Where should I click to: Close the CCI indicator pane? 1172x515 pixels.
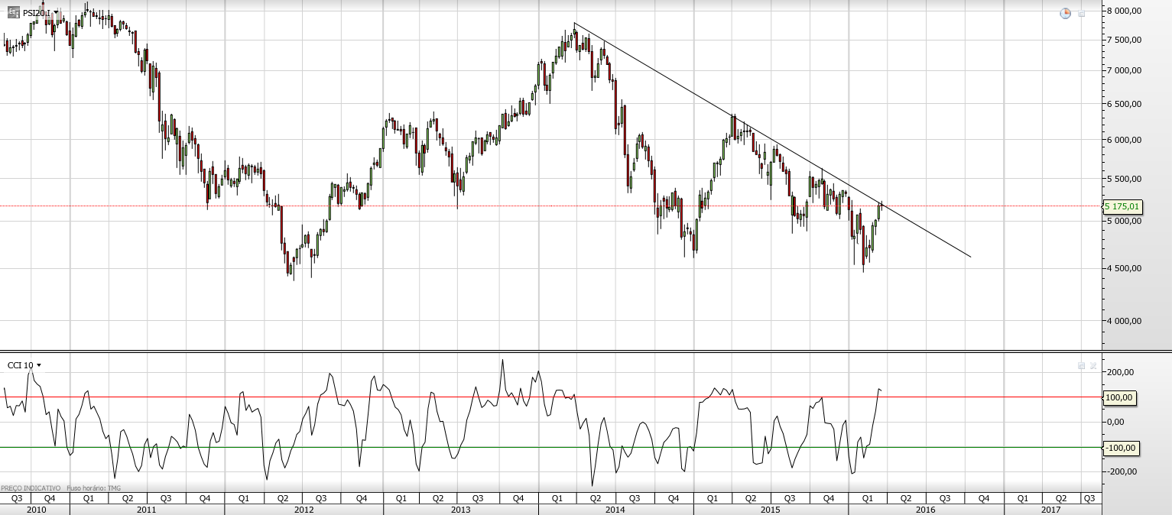pyautogui.click(x=1092, y=366)
